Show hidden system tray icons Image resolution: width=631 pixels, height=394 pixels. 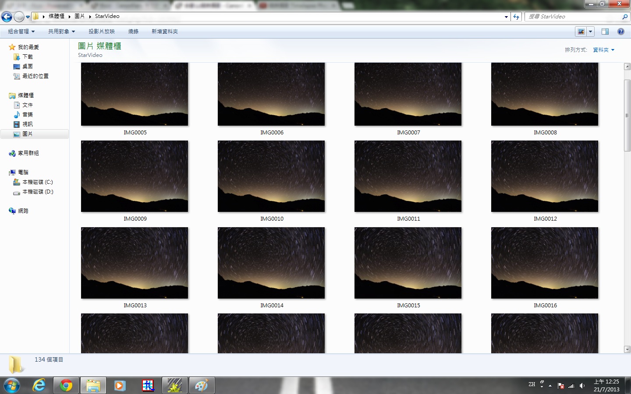(x=550, y=386)
